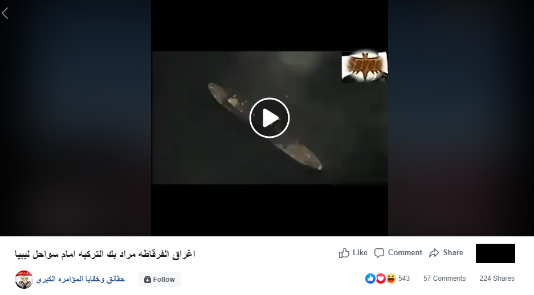Follow the page with the Follow button
534x295 pixels.
160,280
